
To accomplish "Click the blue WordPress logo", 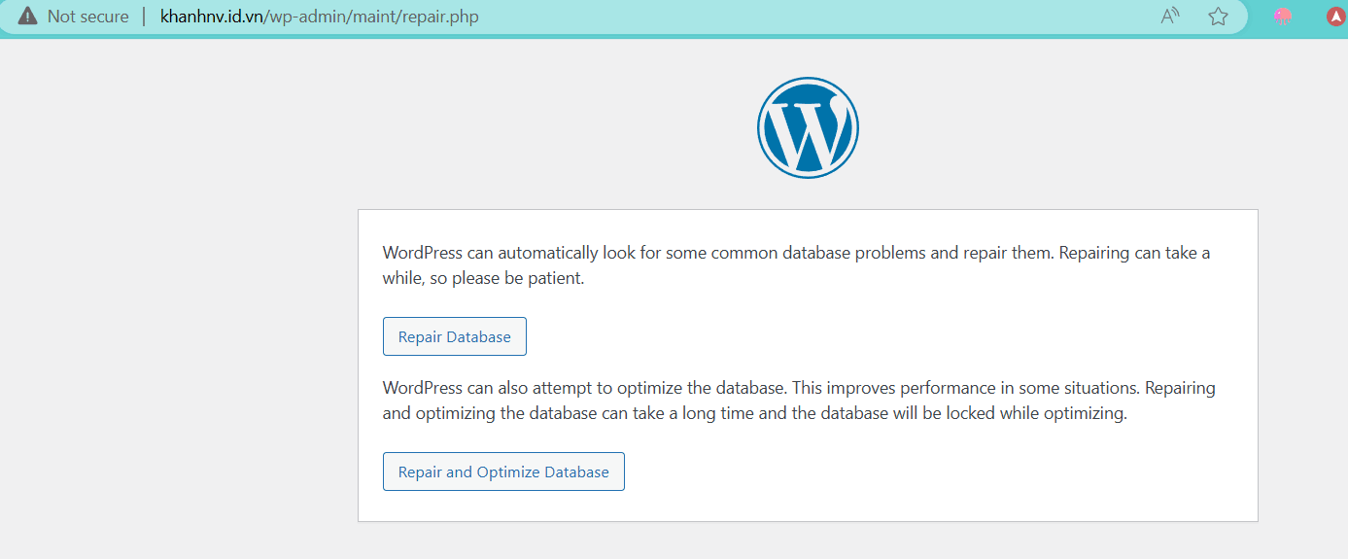I will pos(808,127).
